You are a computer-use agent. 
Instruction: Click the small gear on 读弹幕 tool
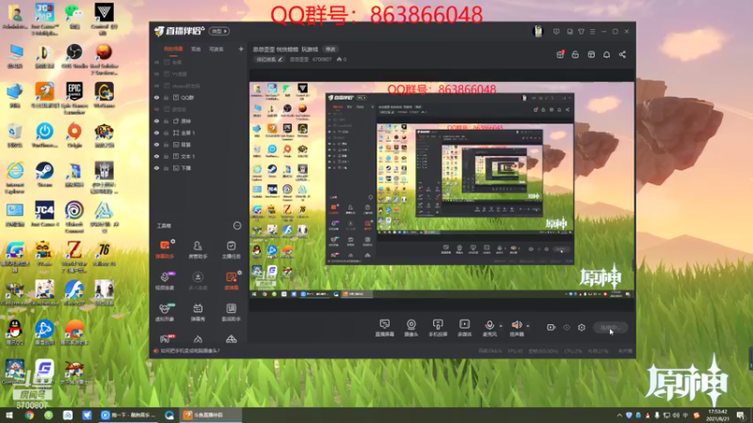239,273
